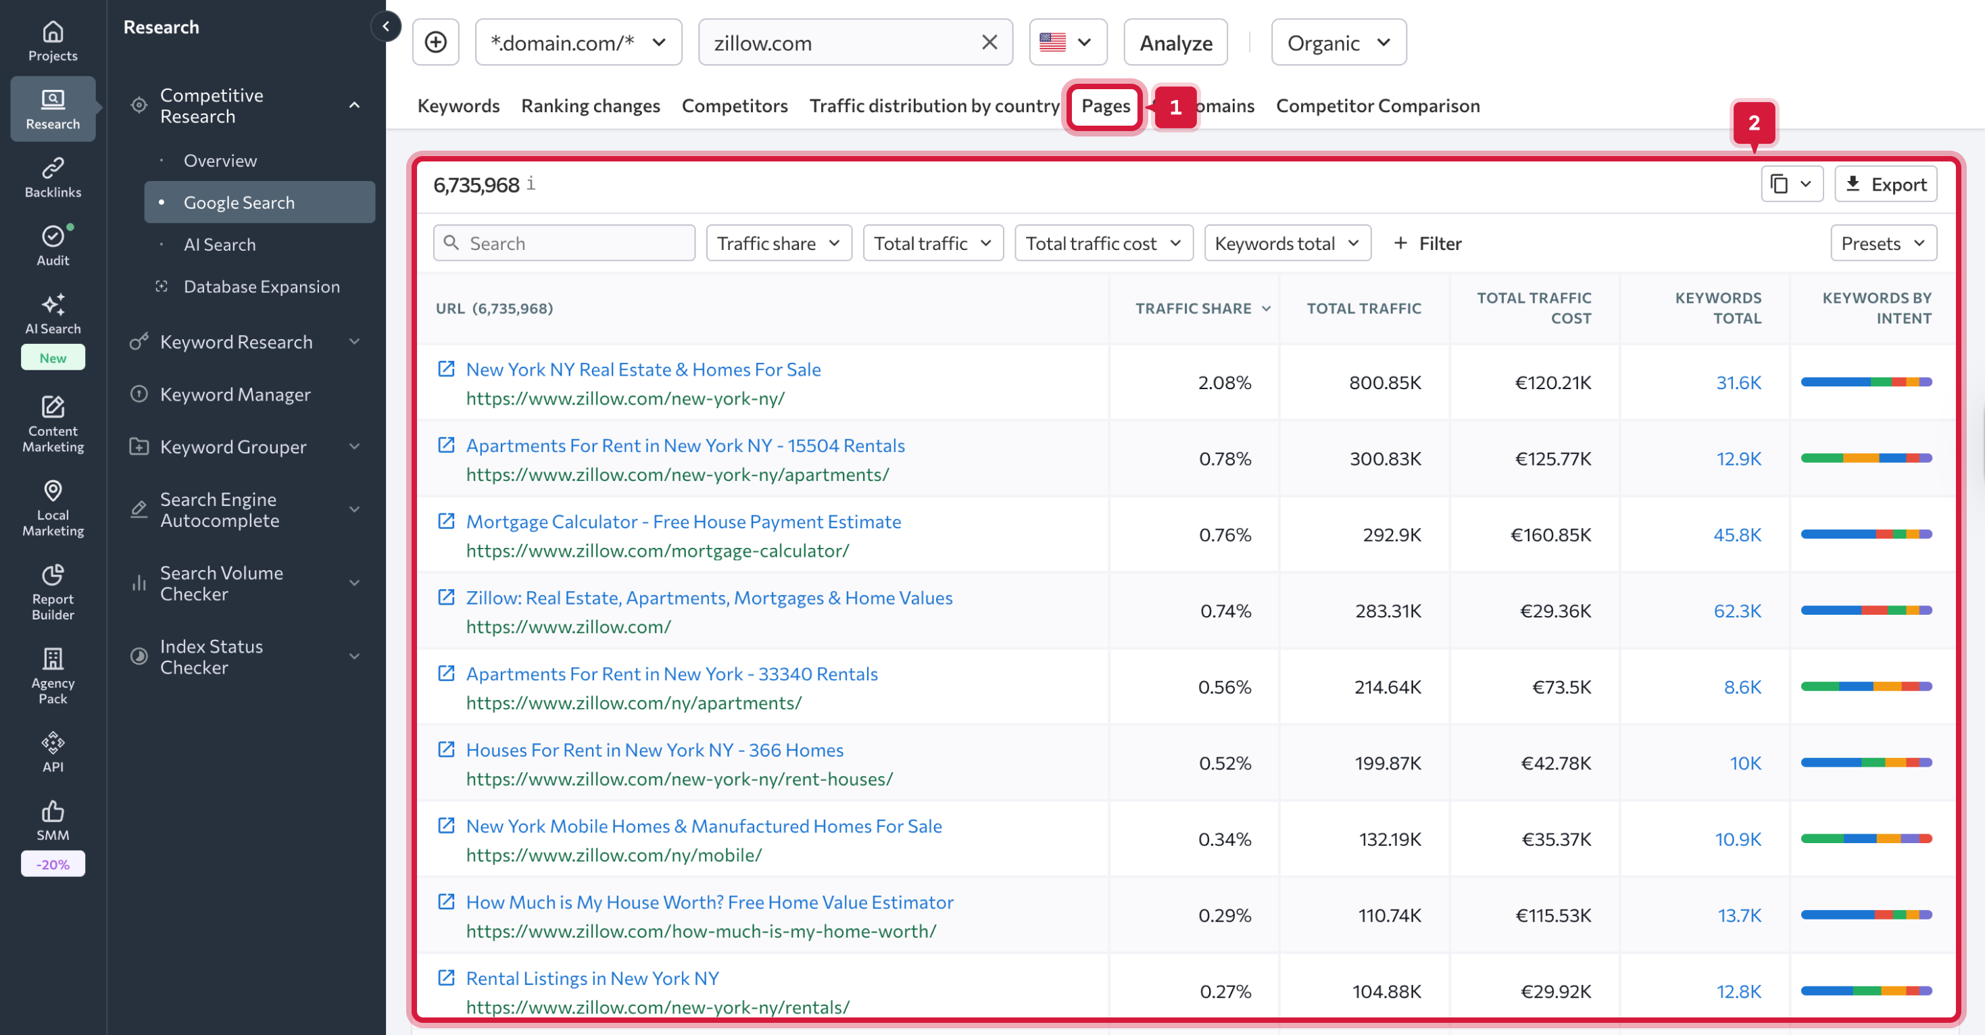Open the Backlinks section in sidebar

[53, 177]
